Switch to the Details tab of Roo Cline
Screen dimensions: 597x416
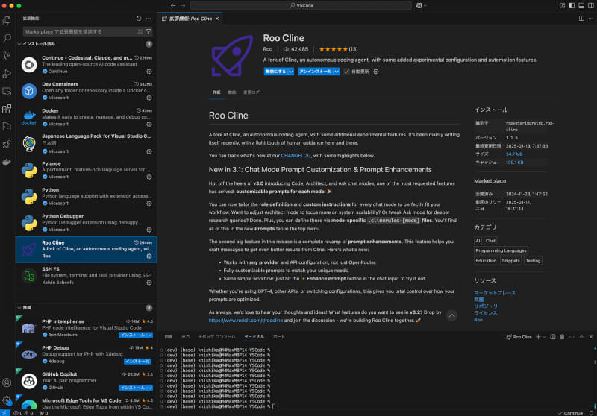point(216,92)
